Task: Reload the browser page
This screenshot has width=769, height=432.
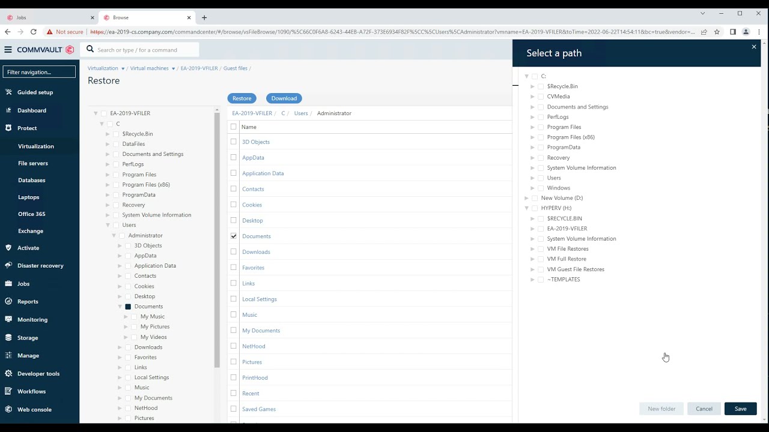Action: pyautogui.click(x=34, y=32)
